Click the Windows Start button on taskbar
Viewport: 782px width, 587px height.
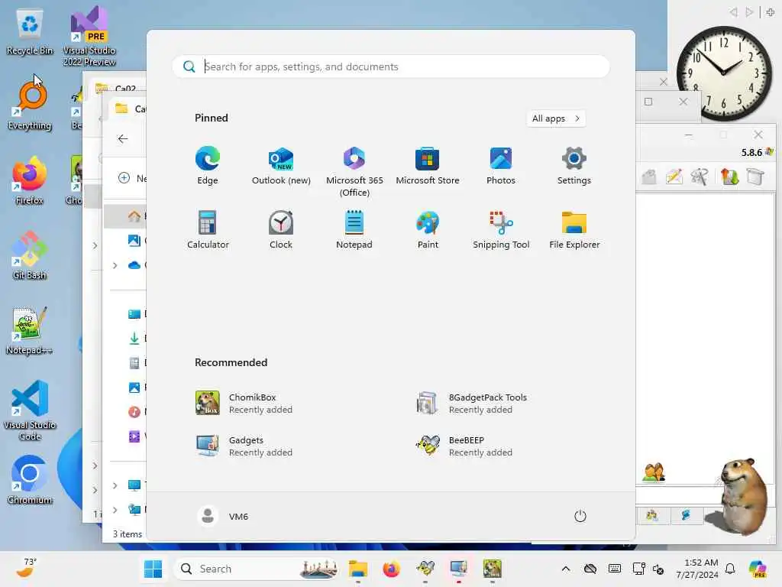[x=153, y=569]
